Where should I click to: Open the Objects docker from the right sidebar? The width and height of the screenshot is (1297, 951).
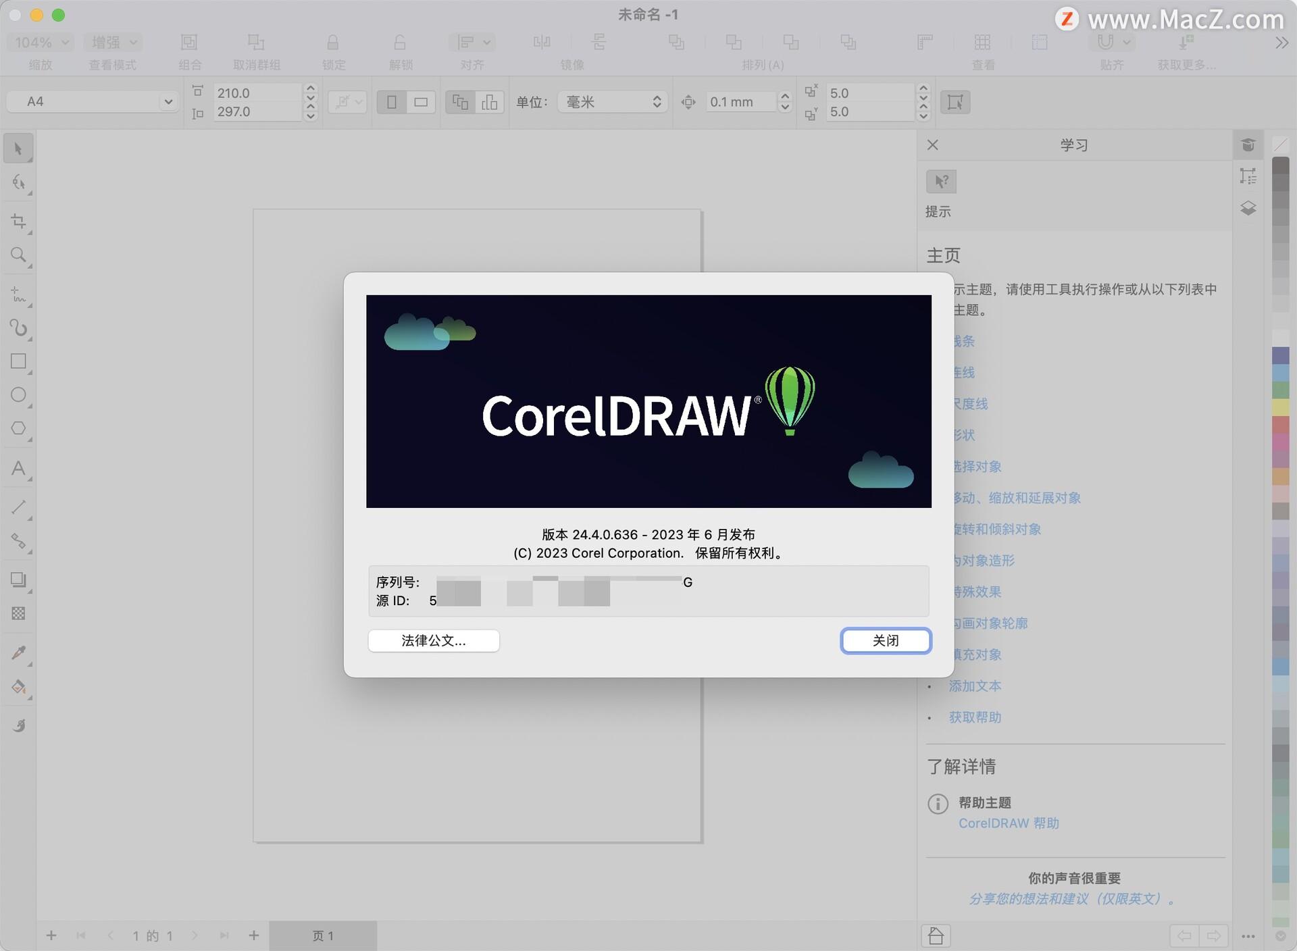click(1249, 209)
